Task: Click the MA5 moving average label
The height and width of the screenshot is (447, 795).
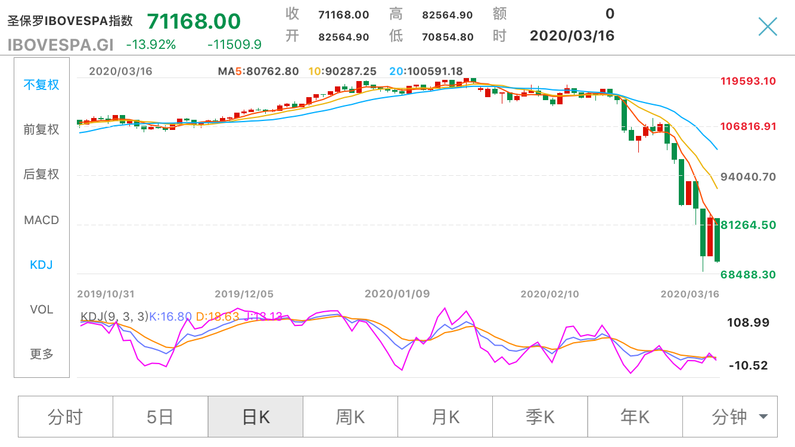Action: click(258, 72)
